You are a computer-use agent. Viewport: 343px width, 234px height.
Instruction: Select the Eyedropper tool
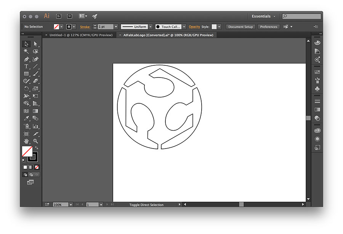(x=26, y=119)
